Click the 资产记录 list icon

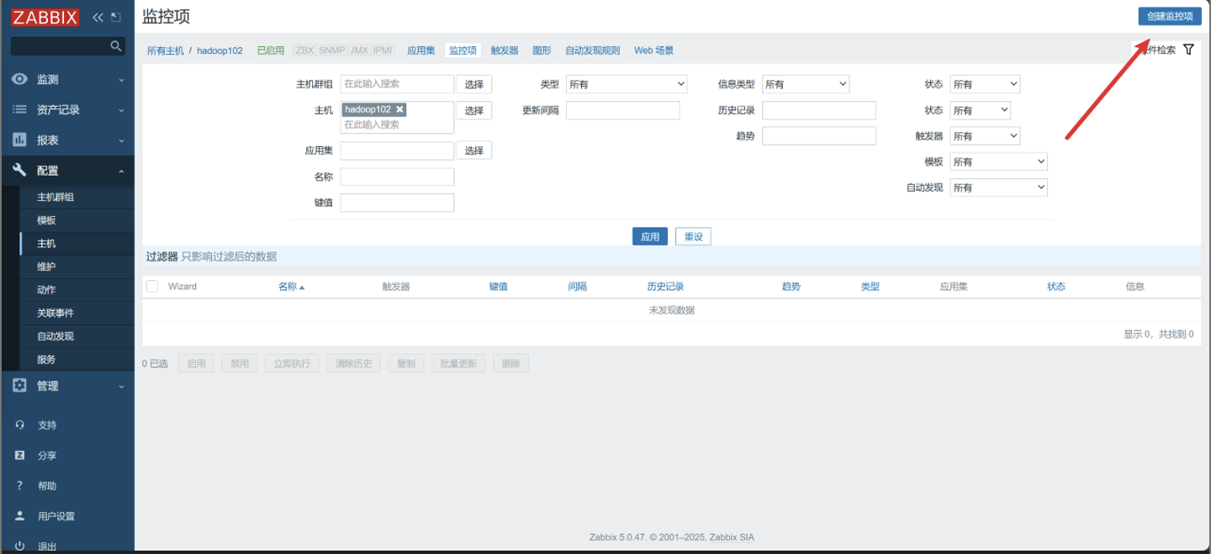point(19,109)
